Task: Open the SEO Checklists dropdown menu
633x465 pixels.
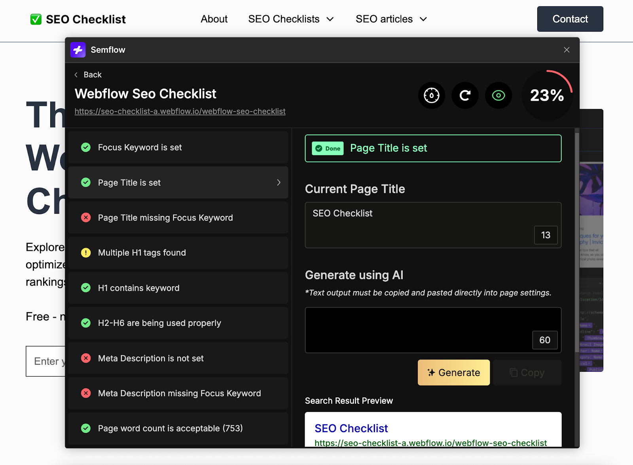Action: point(291,19)
